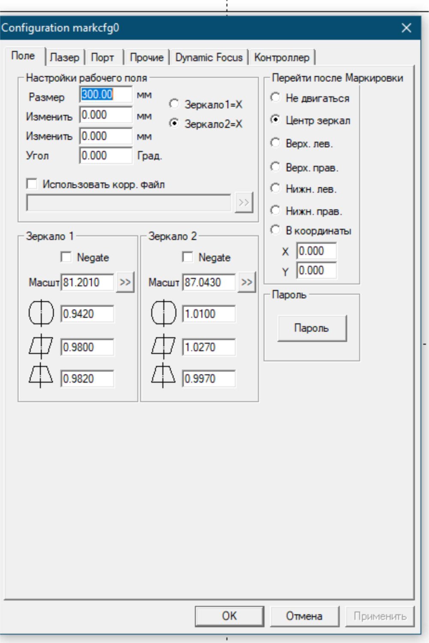Enable Negate checkbox for Зеркало 2
The height and width of the screenshot is (643, 429).
point(188,257)
